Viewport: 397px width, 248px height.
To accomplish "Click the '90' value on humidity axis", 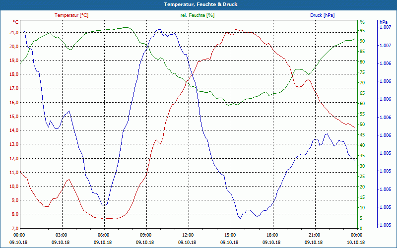I will [362, 41].
